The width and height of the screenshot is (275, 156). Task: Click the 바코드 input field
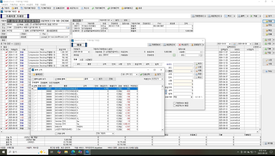183,64
